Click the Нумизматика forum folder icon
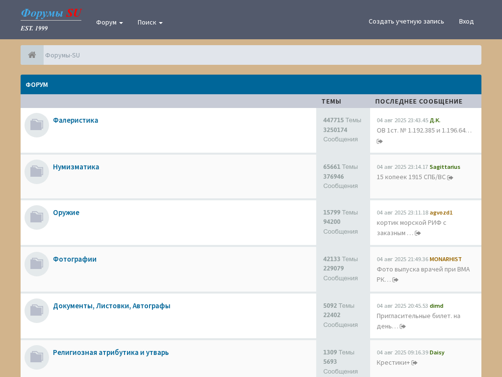Image resolution: width=502 pixels, height=377 pixels. point(37,172)
